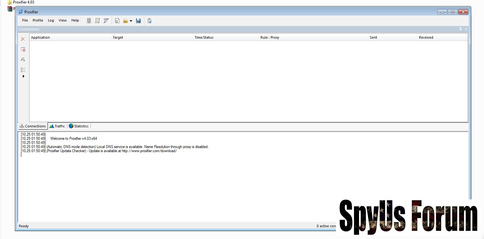484x239 pixels.
Task: Open Proxy Servers settings toolbar icon
Action: [89, 21]
